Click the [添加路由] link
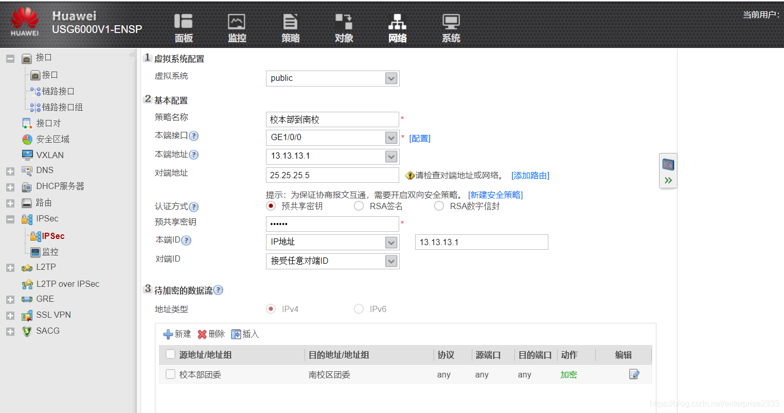 point(530,176)
